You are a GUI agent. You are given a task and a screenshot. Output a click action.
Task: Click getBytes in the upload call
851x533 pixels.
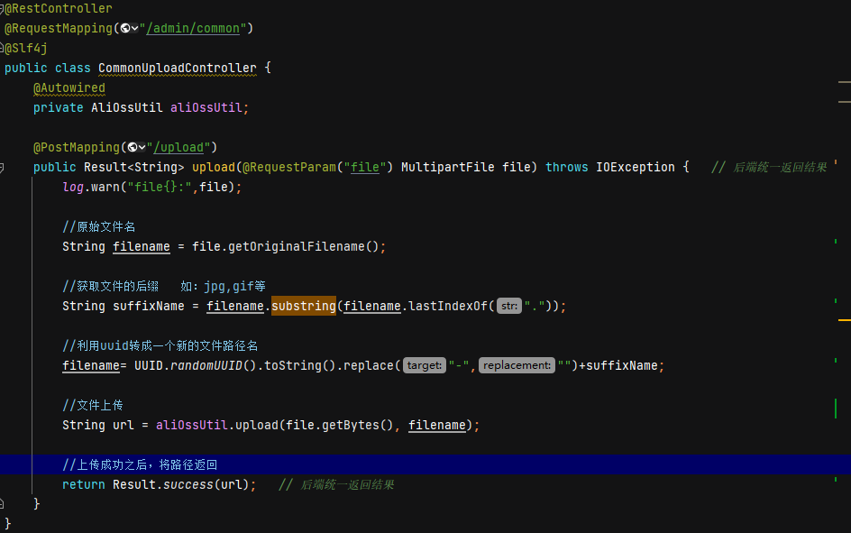click(350, 425)
